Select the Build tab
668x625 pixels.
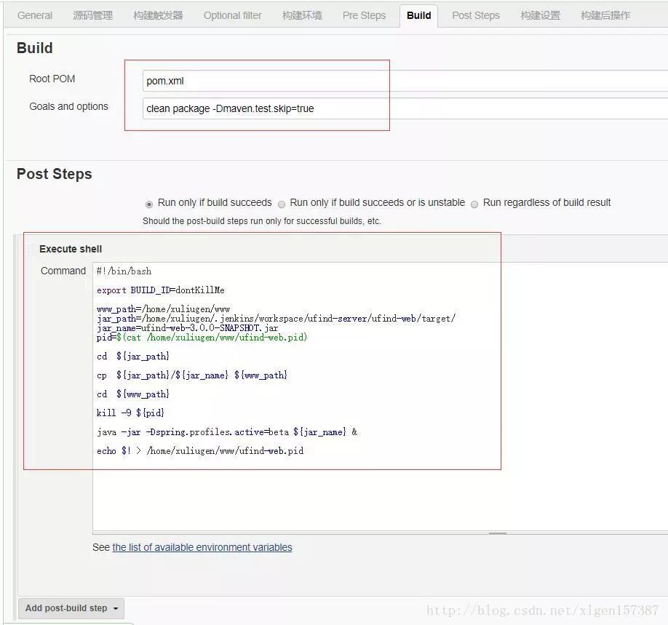[x=419, y=16]
